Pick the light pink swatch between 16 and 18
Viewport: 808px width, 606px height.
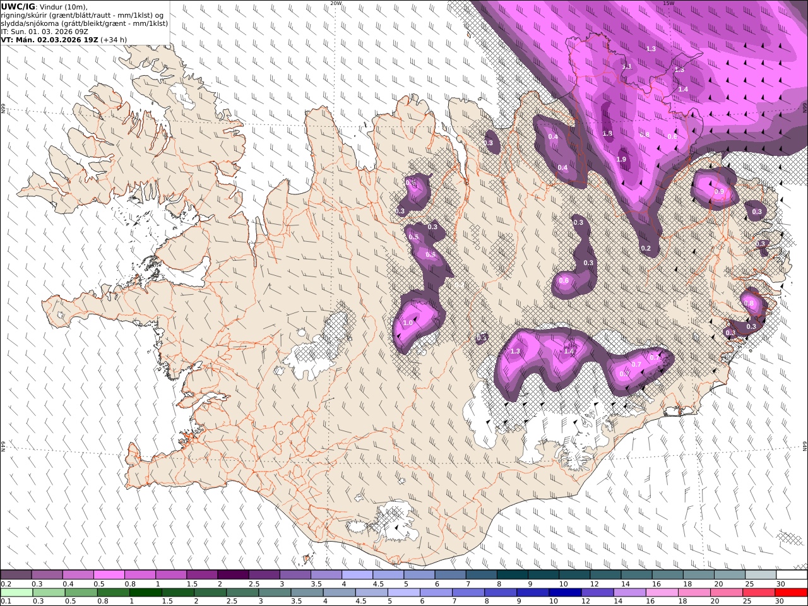pyautogui.click(x=661, y=593)
